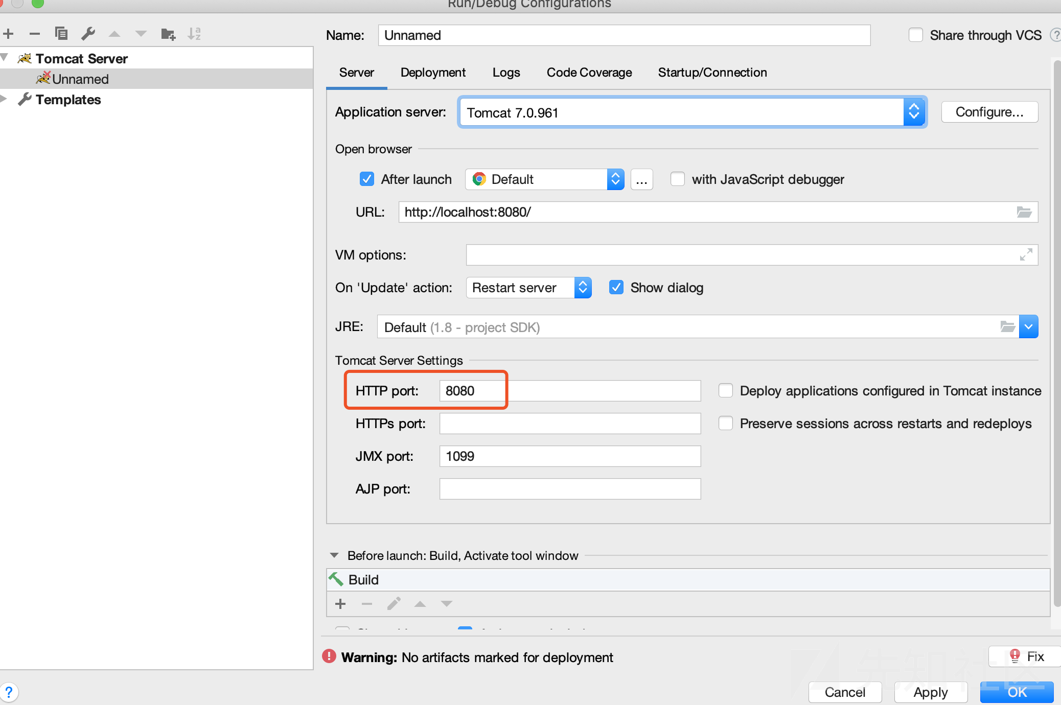Remove before-launch task minus icon
This screenshot has width=1061, height=705.
[367, 604]
